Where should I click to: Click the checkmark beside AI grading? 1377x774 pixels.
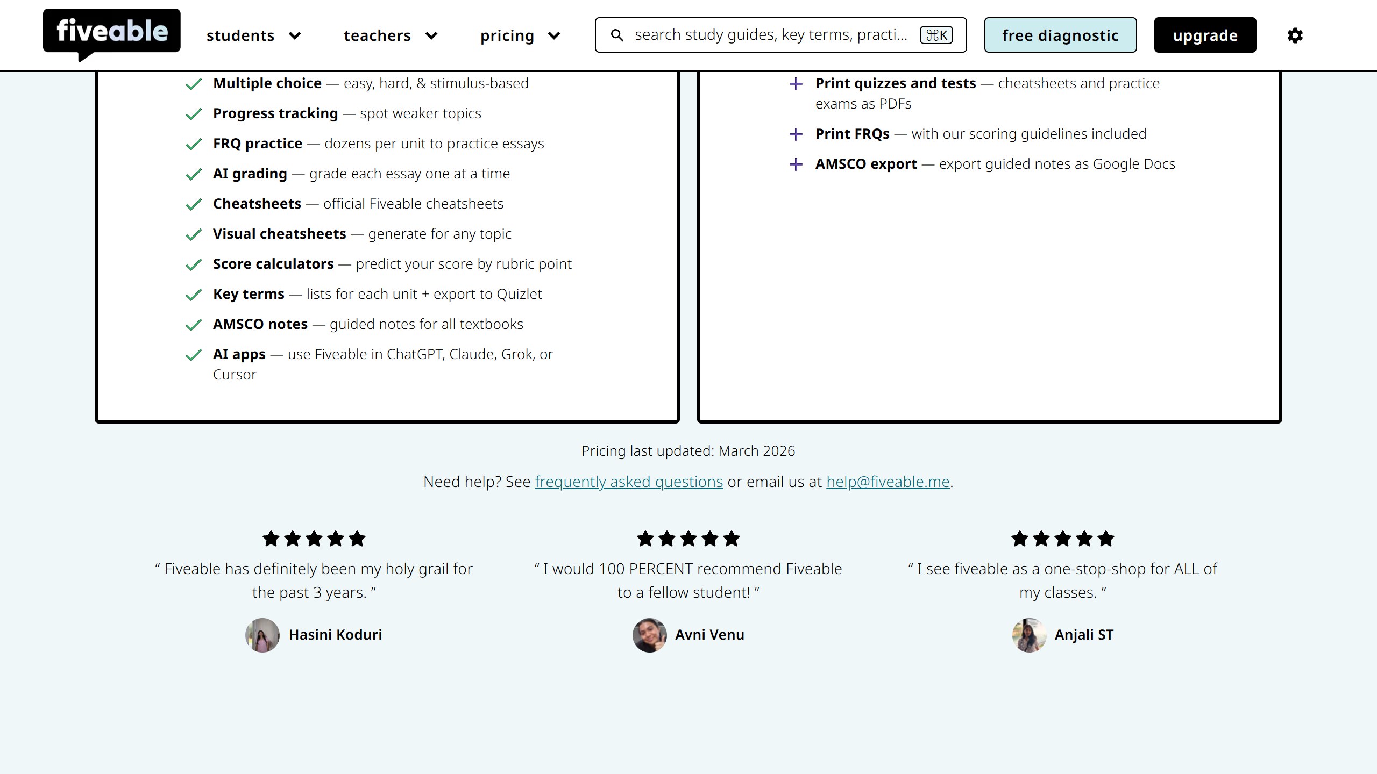click(x=194, y=174)
